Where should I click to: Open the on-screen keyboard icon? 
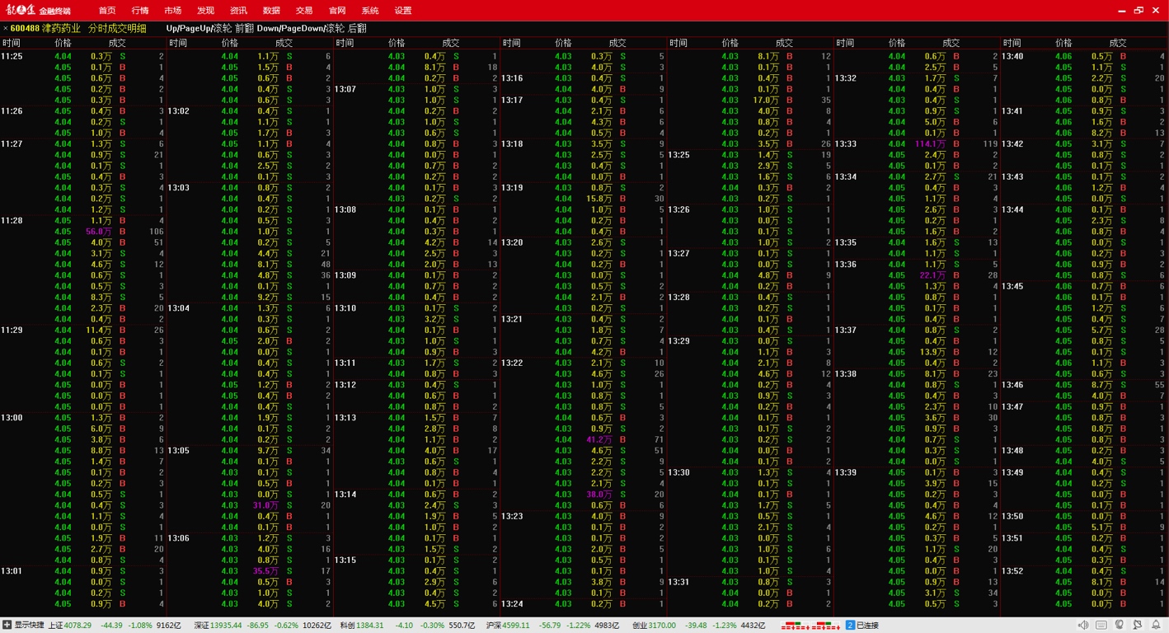click(1101, 626)
